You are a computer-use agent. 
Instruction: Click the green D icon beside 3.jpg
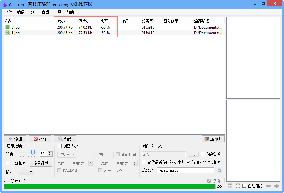(7, 27)
